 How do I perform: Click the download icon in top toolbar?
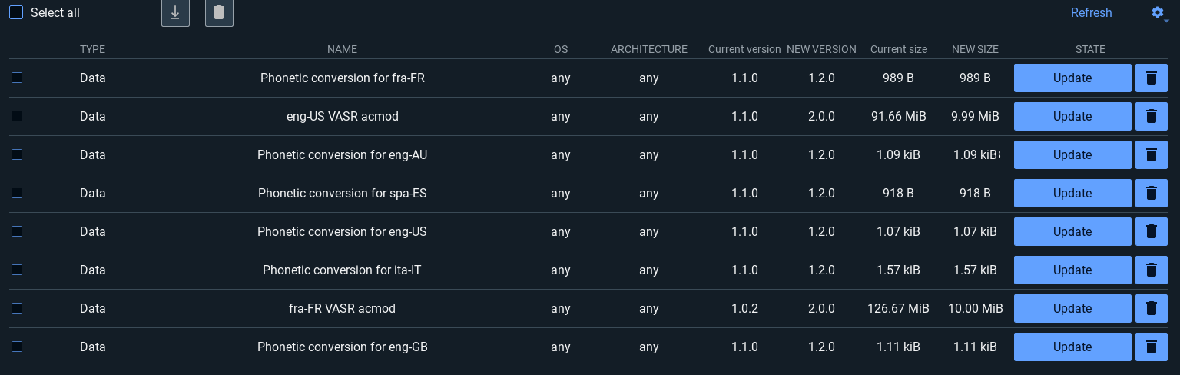175,13
